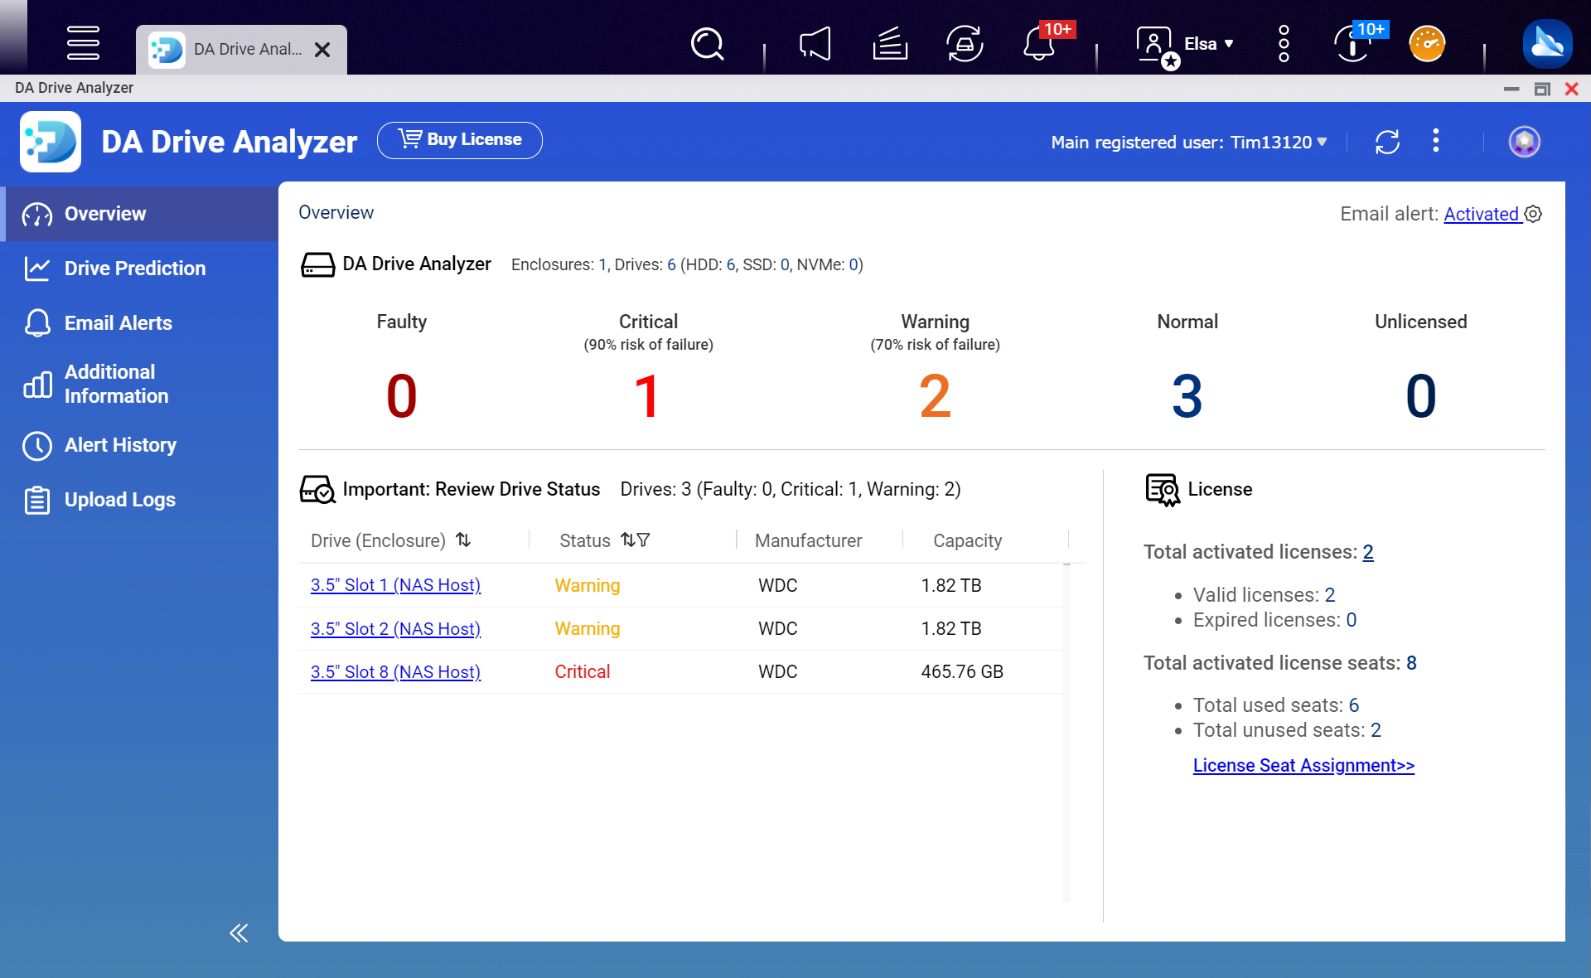Click the refresh icon in header
This screenshot has height=978, width=1591.
1387,142
